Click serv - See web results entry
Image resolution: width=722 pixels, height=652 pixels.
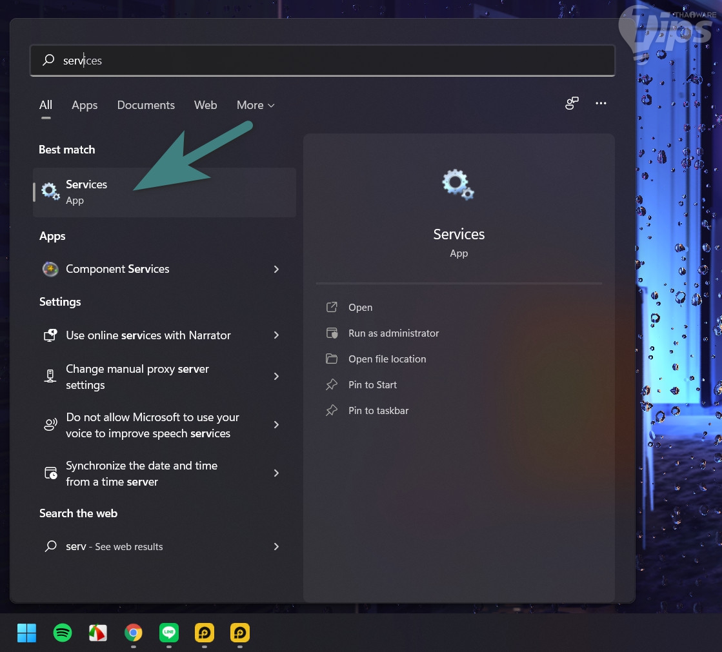tap(114, 547)
